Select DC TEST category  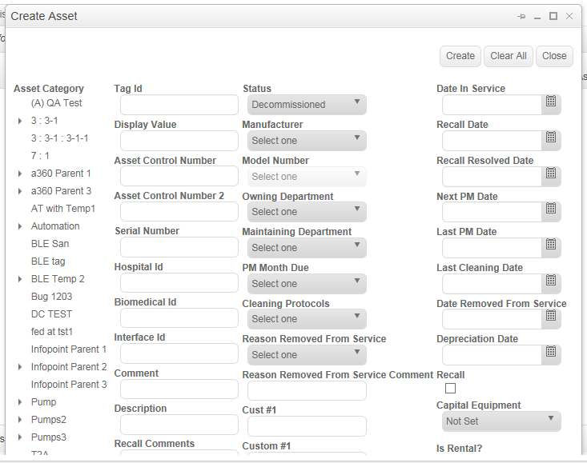coord(52,314)
